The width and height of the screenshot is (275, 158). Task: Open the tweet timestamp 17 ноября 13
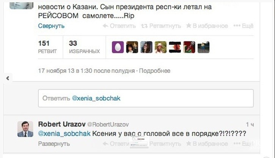click(86, 71)
